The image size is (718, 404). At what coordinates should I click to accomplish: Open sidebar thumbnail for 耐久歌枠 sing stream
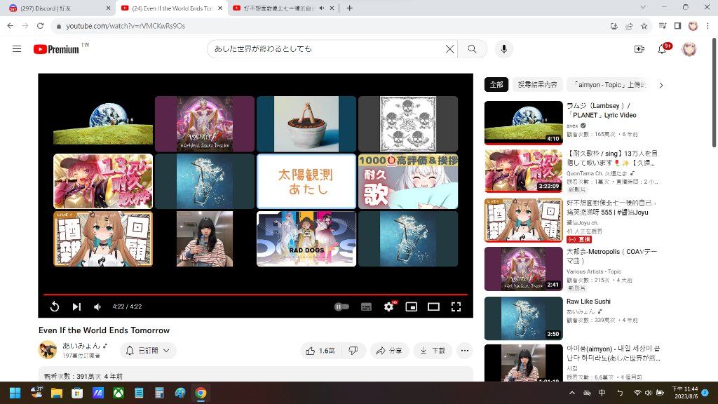(523, 171)
